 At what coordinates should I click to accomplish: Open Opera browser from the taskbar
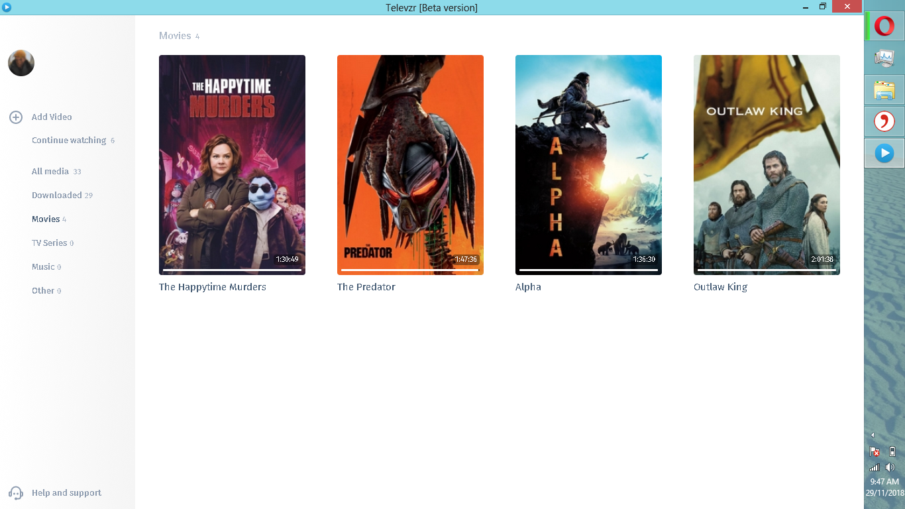(884, 26)
